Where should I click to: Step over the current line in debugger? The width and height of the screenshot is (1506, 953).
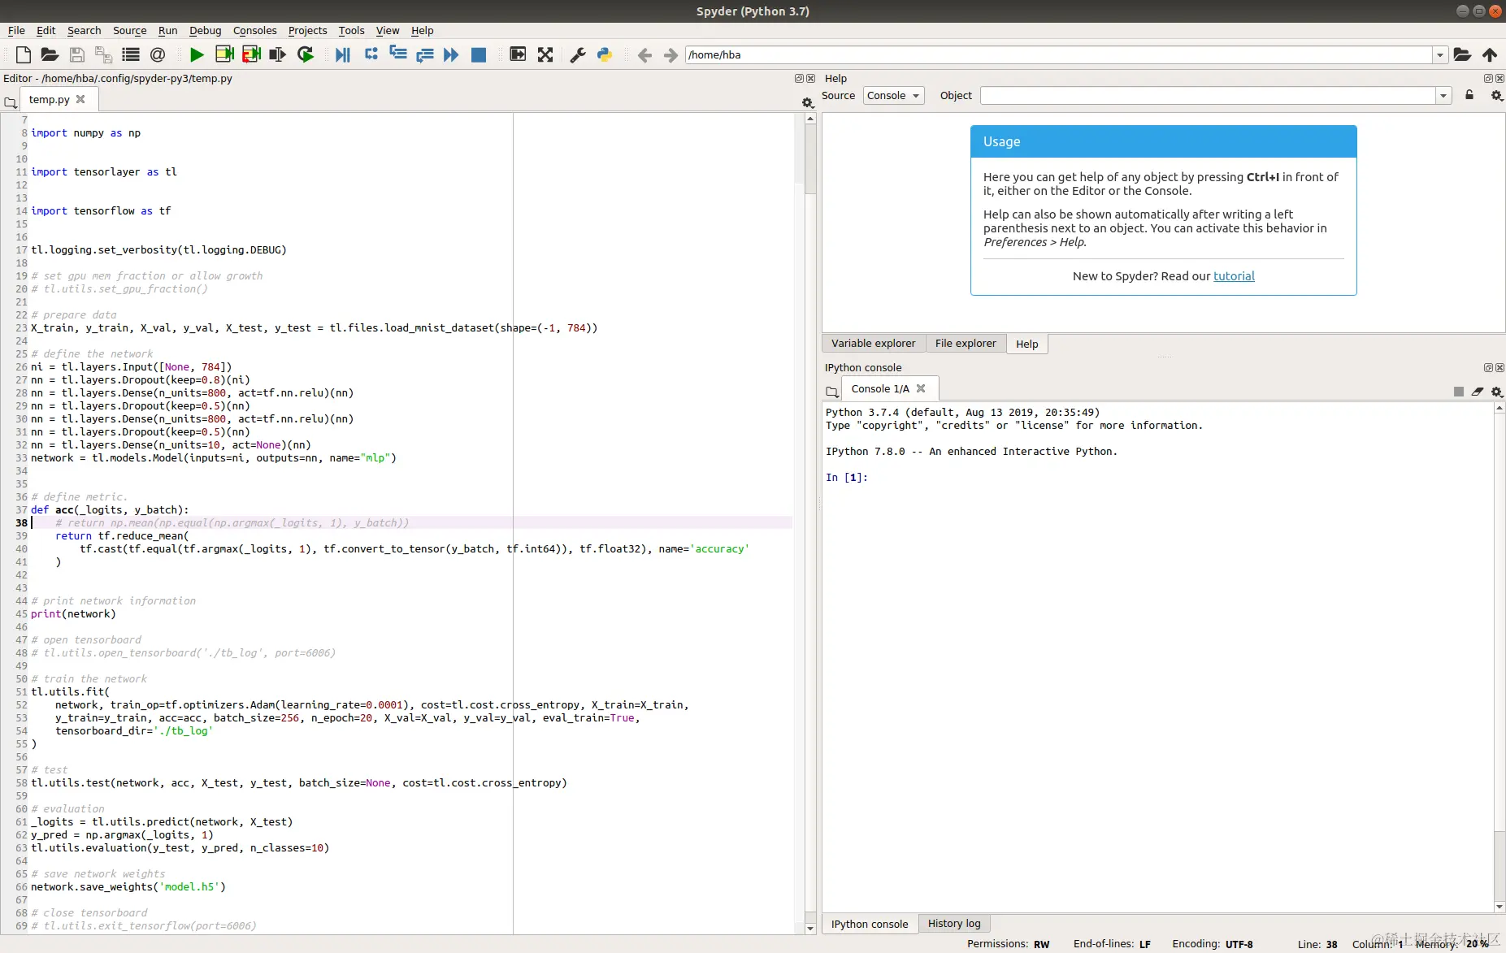pyautogui.click(x=371, y=54)
